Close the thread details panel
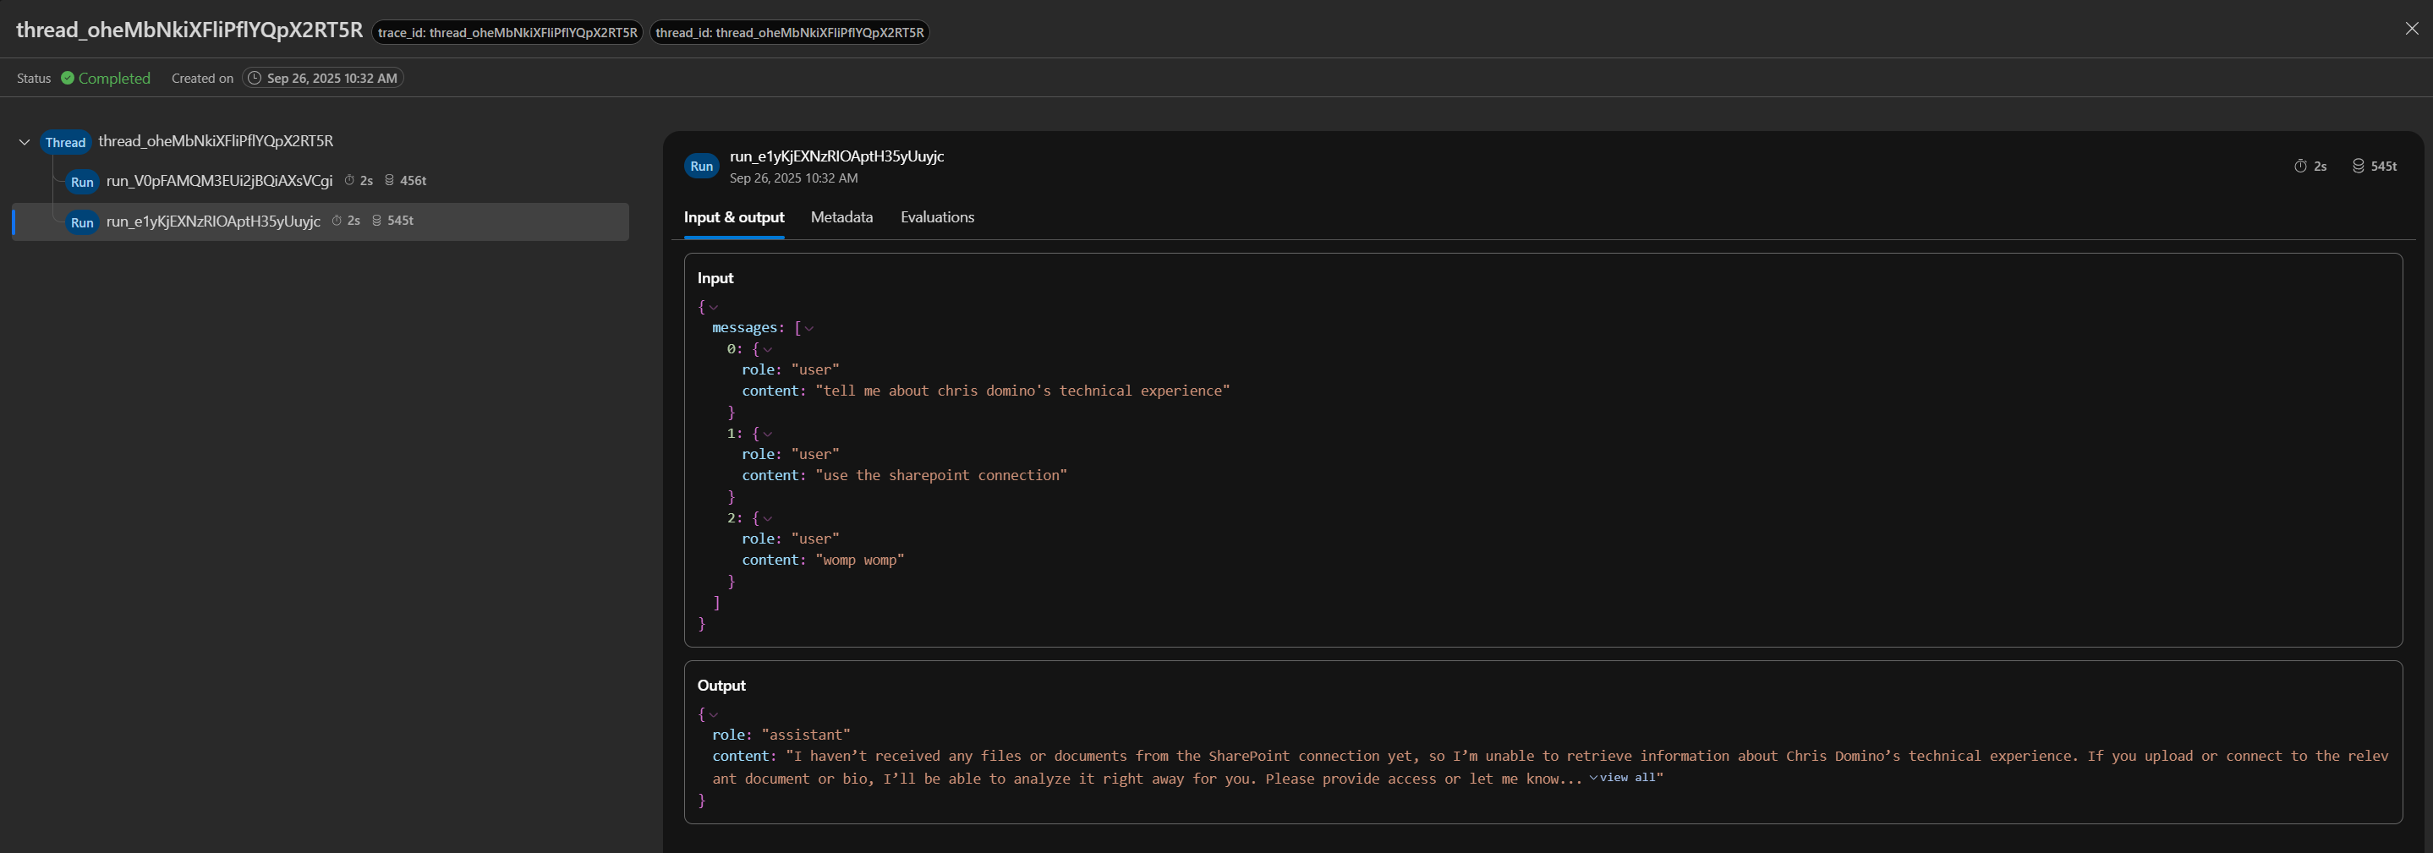This screenshot has height=853, width=2433. (x=2411, y=29)
